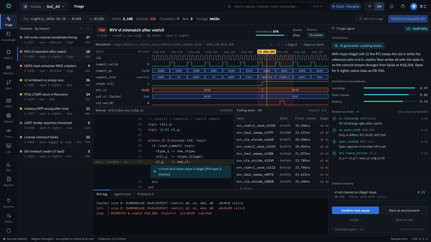The height and width of the screenshot is (242, 431).
Task: Filter the clusters list
Action: 81,29
